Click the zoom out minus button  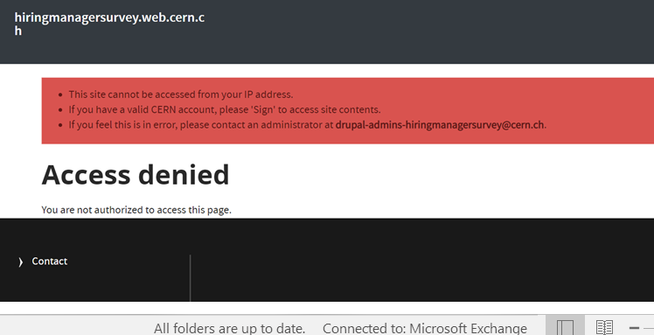click(634, 328)
